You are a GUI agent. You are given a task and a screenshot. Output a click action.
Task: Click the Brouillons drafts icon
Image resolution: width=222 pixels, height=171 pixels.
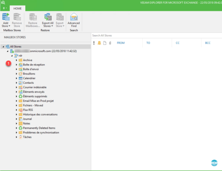coord(21,74)
